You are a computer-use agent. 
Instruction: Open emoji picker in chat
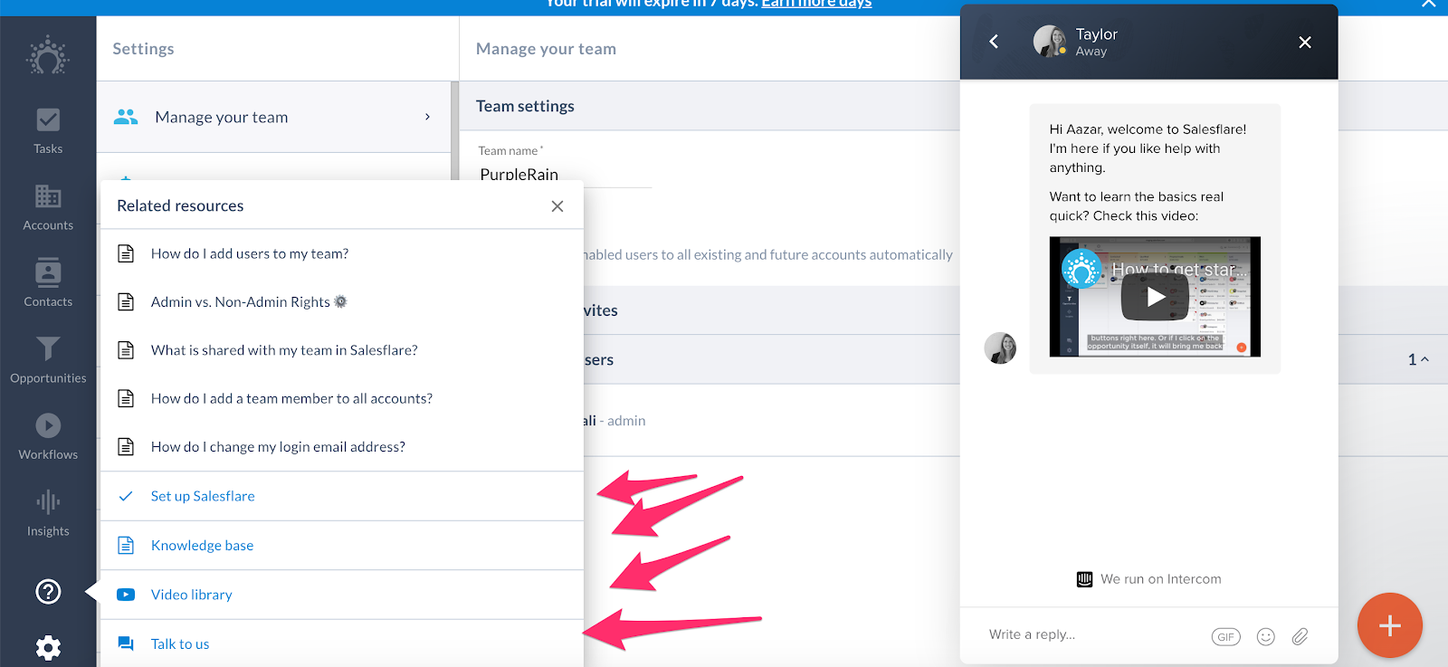tap(1265, 637)
